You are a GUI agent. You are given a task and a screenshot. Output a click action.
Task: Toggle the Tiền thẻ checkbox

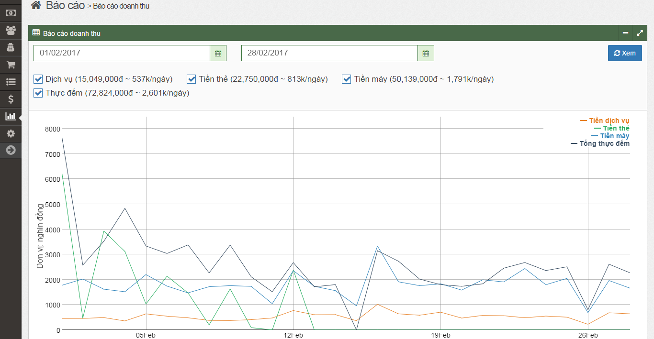(x=192, y=79)
